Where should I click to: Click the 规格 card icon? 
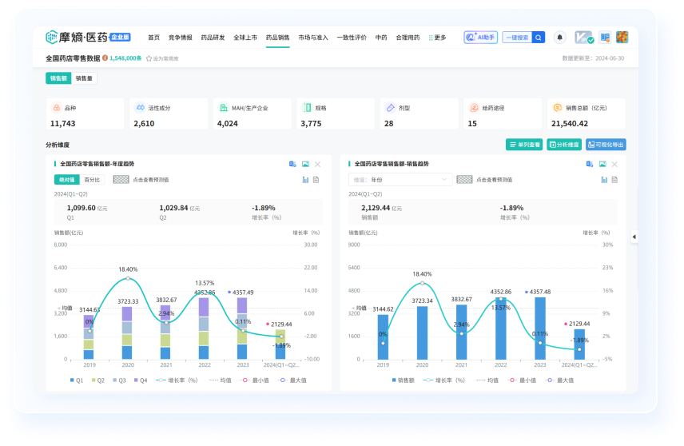pos(307,108)
